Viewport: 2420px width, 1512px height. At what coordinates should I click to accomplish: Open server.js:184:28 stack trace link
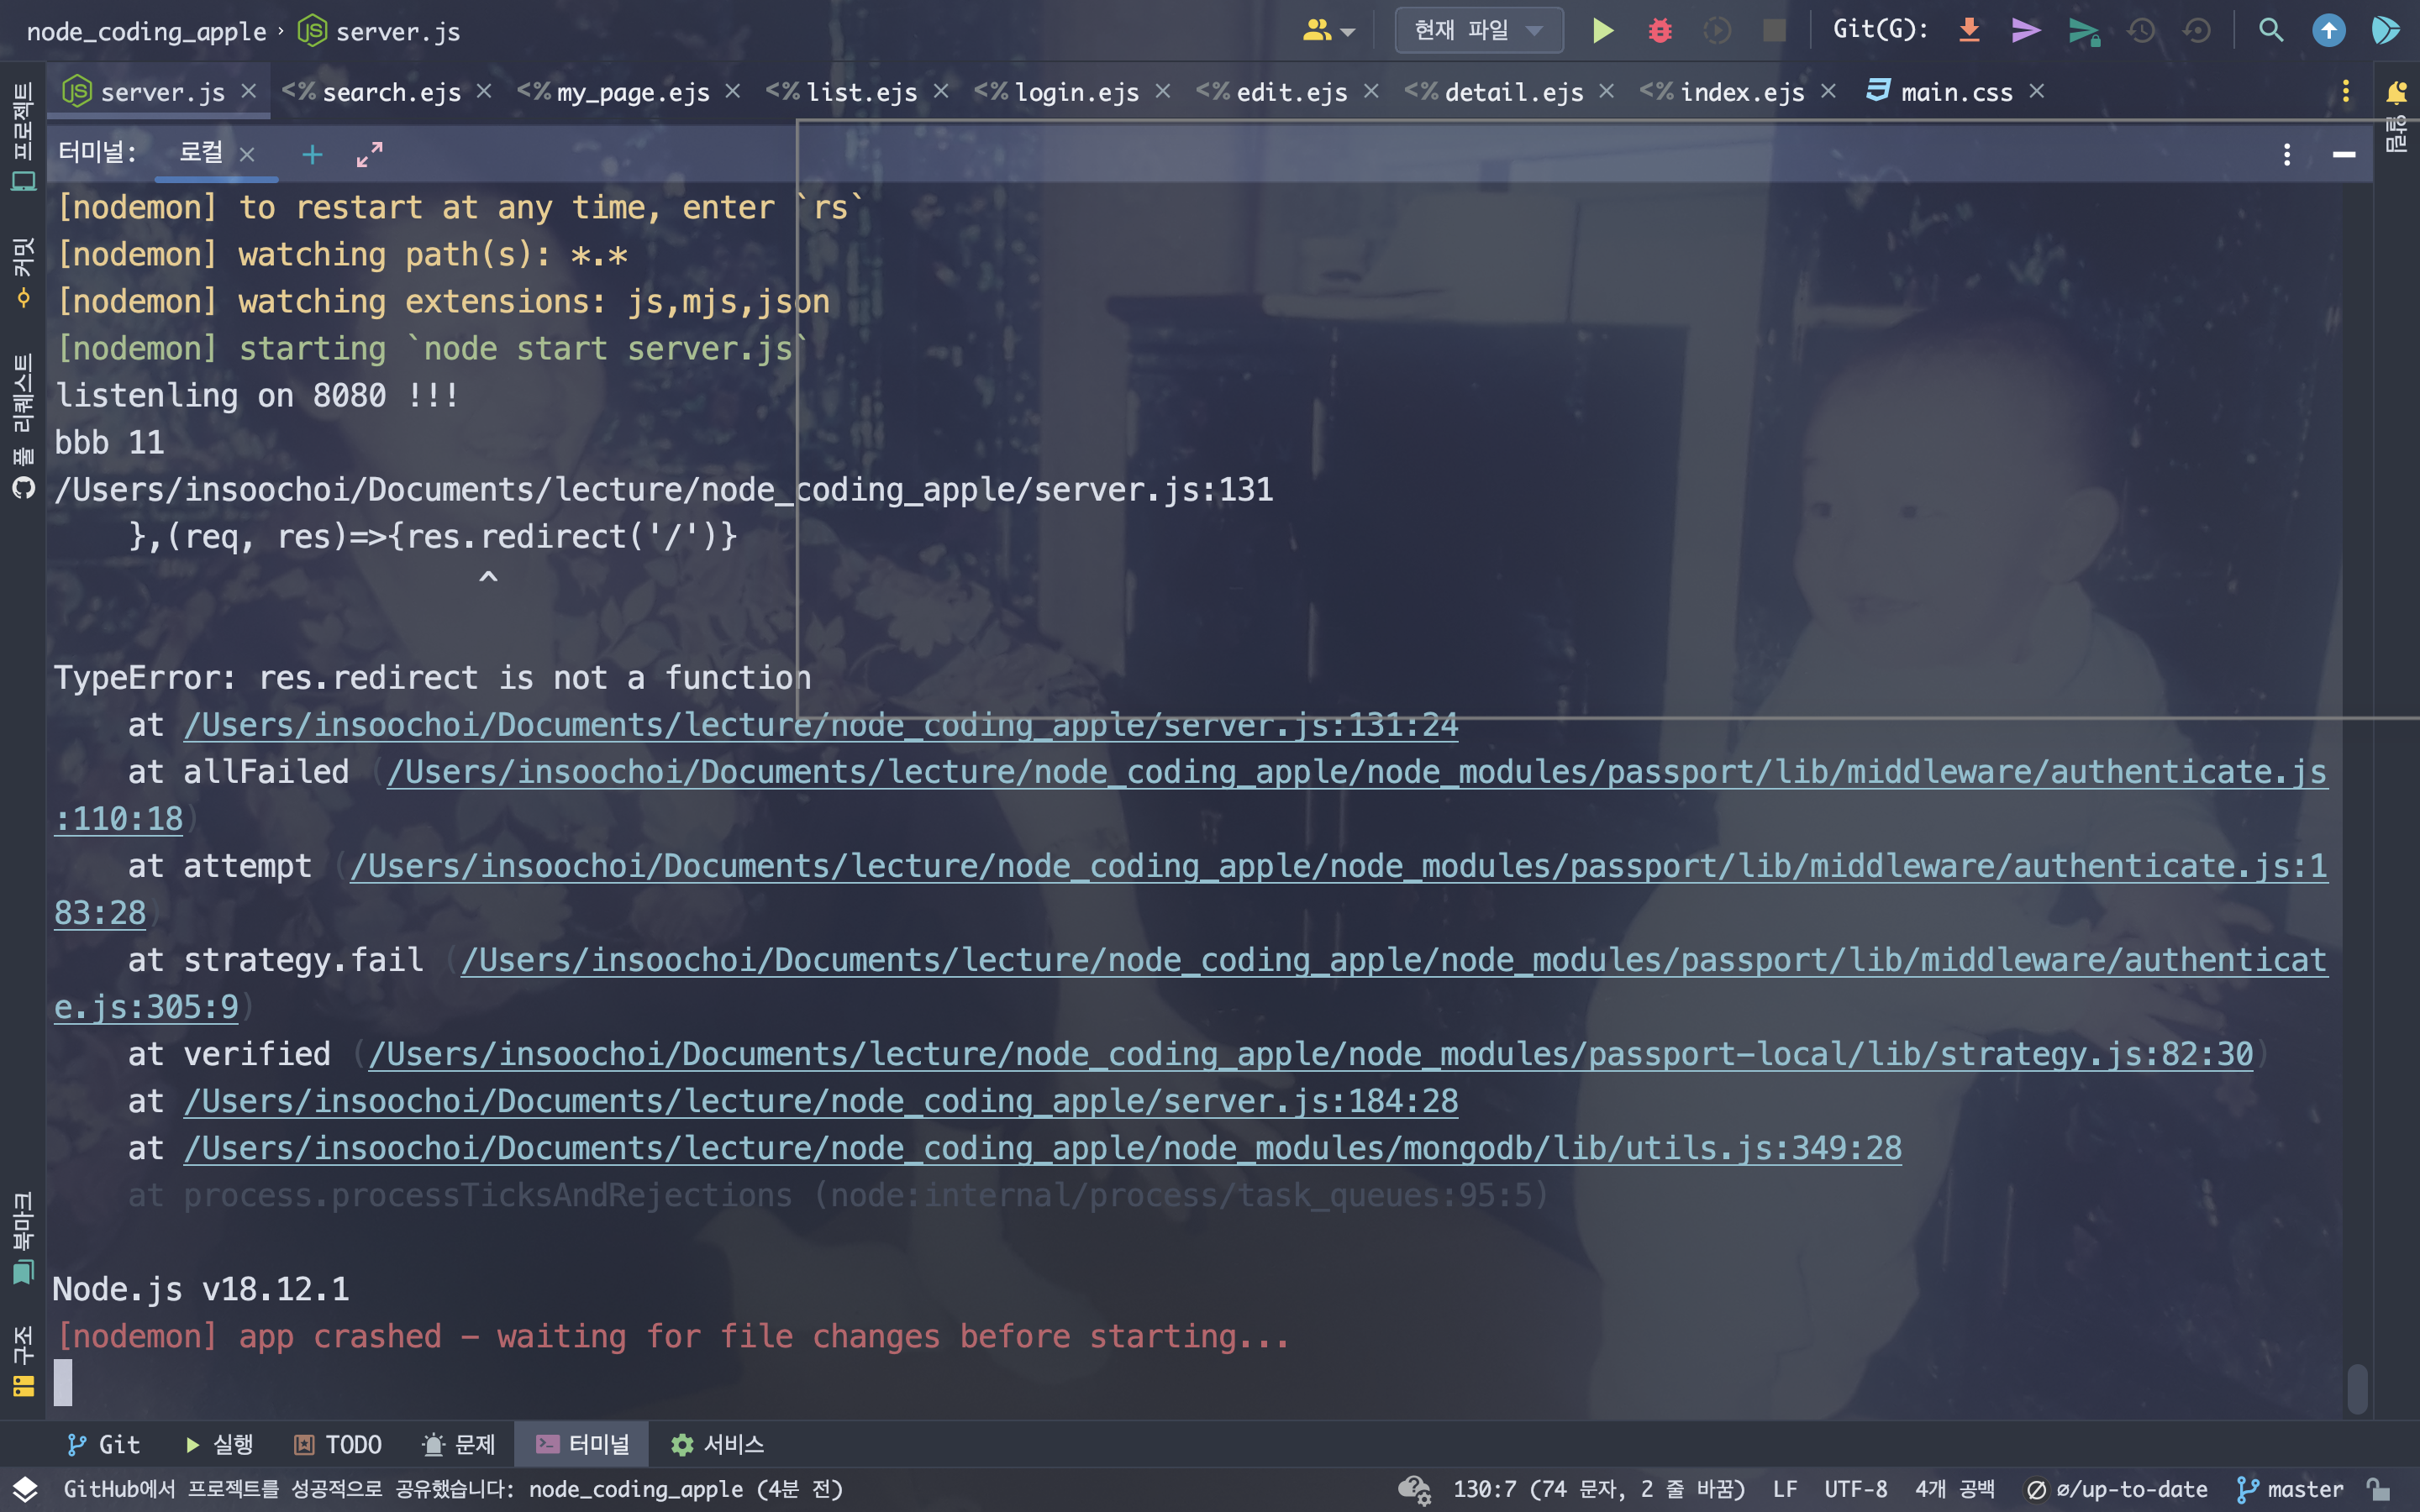tap(821, 1102)
